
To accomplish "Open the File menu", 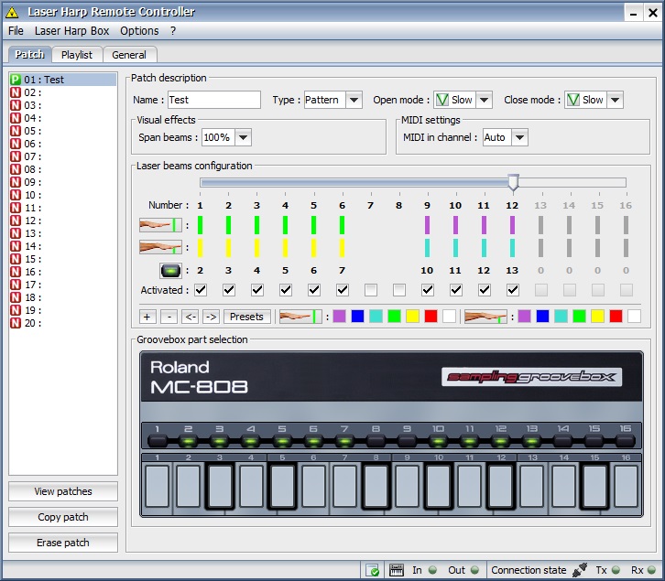I will [x=16, y=31].
